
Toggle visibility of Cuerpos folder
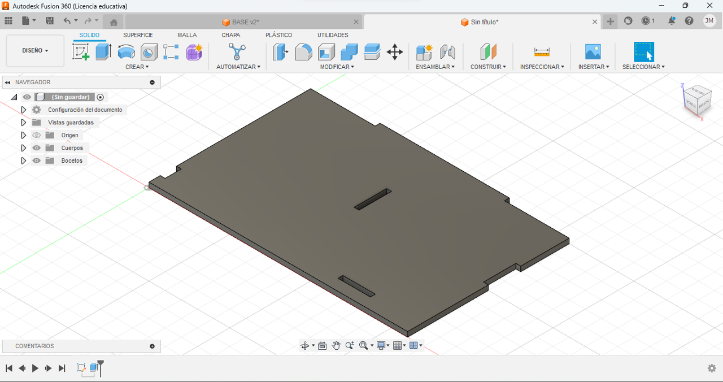tap(37, 148)
